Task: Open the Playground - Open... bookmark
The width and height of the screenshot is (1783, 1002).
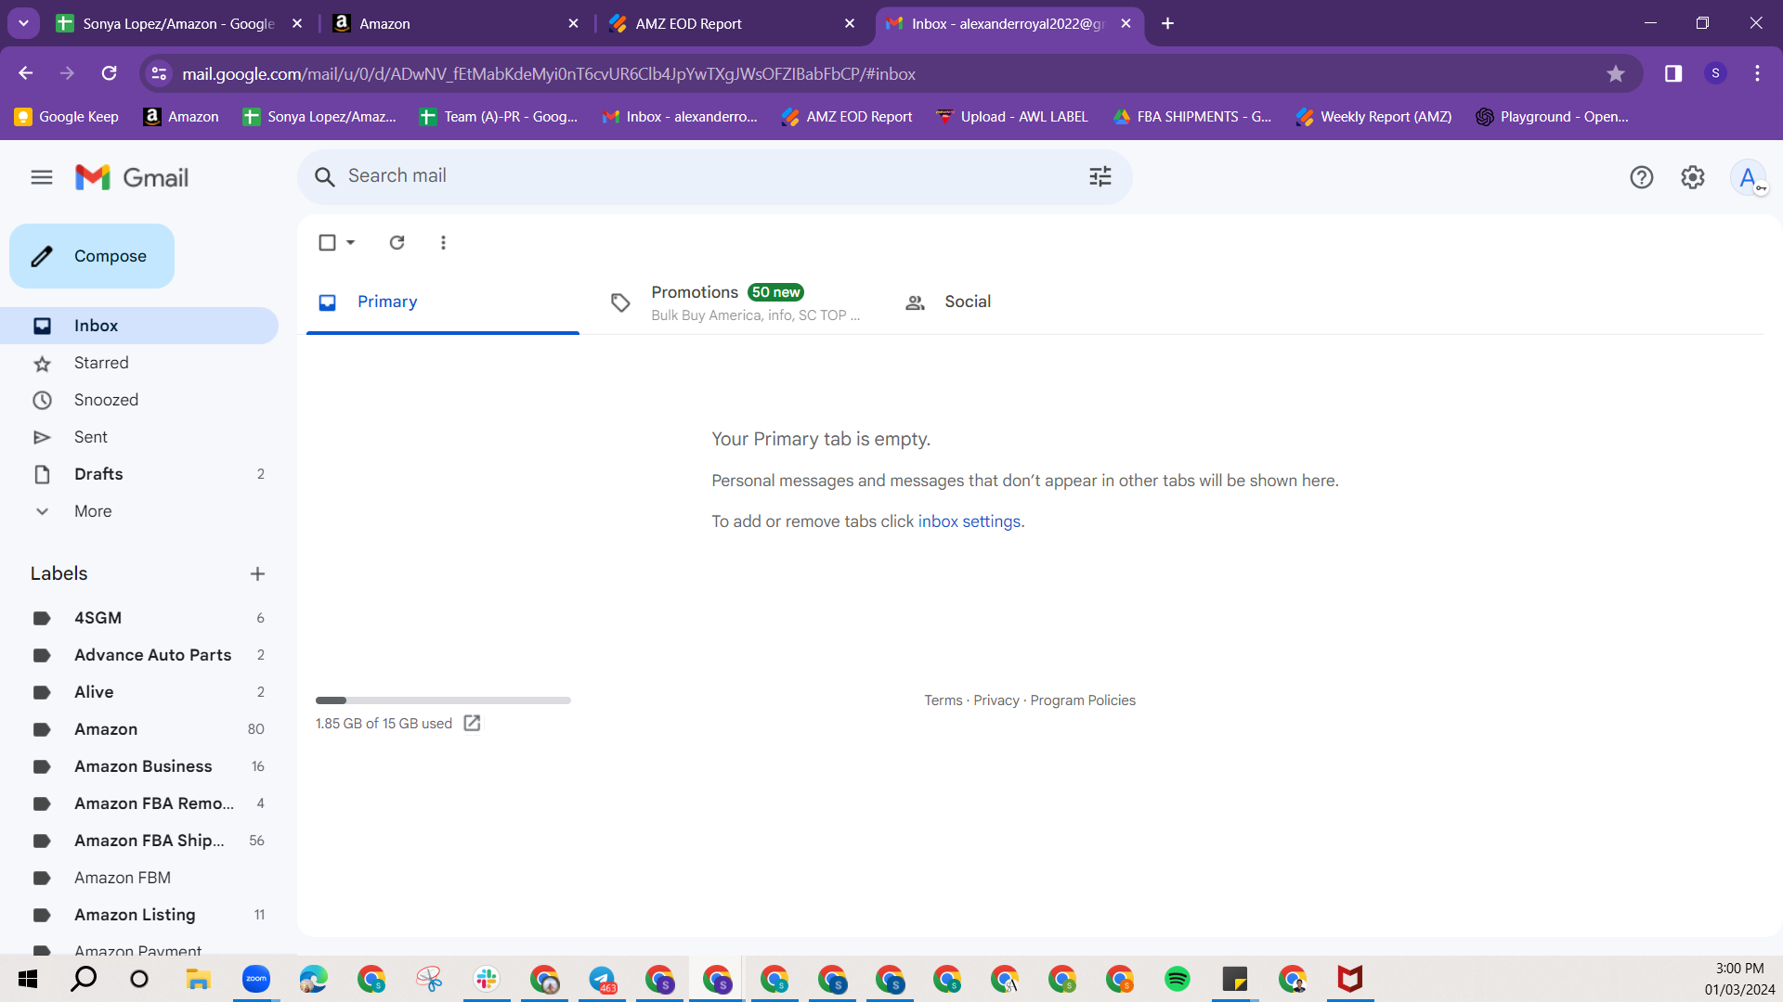Action: pyautogui.click(x=1553, y=117)
